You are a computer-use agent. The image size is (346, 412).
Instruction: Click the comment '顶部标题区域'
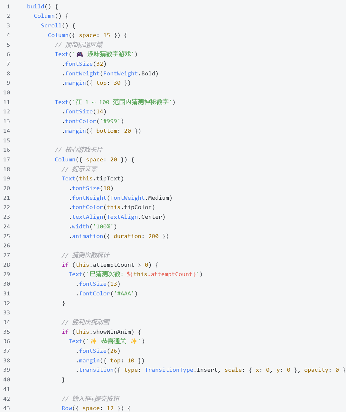pyautogui.click(x=84, y=45)
